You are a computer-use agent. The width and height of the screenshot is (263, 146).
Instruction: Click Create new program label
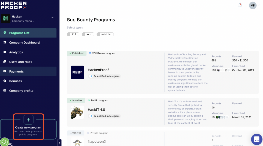pos(28,127)
